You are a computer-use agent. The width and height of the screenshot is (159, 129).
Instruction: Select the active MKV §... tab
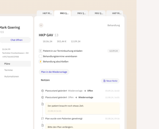pyautogui.click(x=63, y=13)
